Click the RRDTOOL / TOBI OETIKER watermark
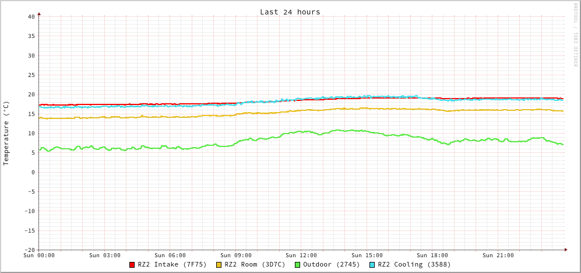The image size is (581, 273). (575, 35)
